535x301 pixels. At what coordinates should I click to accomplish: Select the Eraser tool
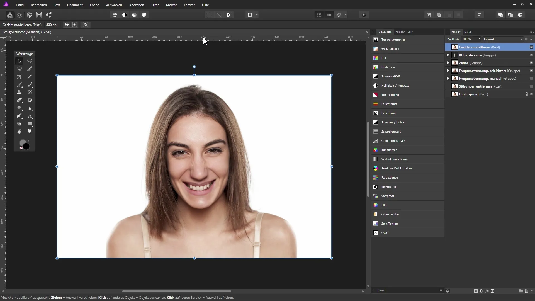19,100
